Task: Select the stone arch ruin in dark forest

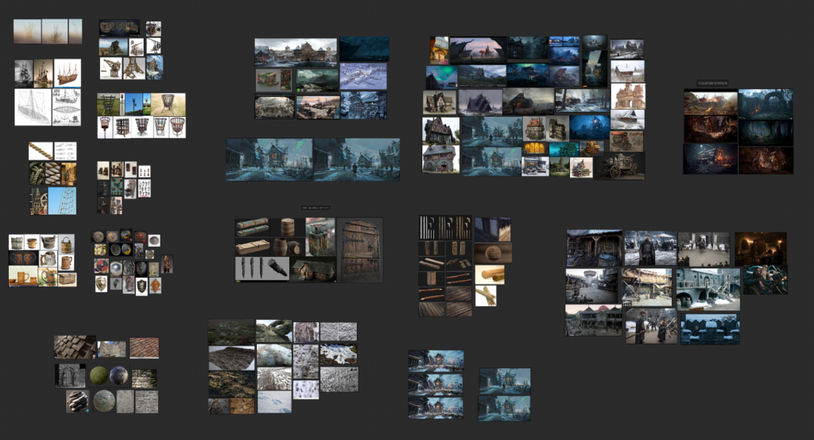Action: point(766,104)
